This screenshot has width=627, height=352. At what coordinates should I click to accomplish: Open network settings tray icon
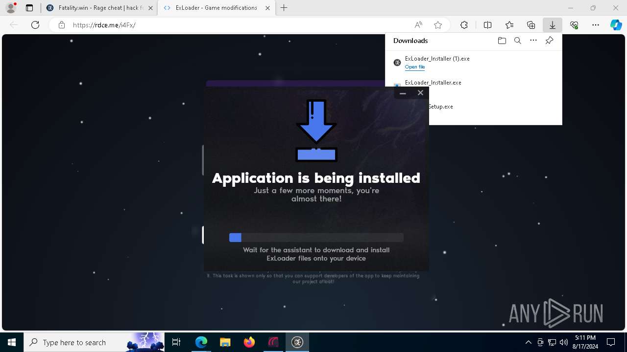tap(552, 342)
